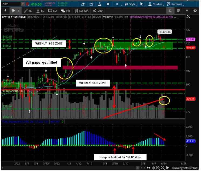Select the Pt pointer tool
This screenshot has height=172, width=201.
pos(16,11)
